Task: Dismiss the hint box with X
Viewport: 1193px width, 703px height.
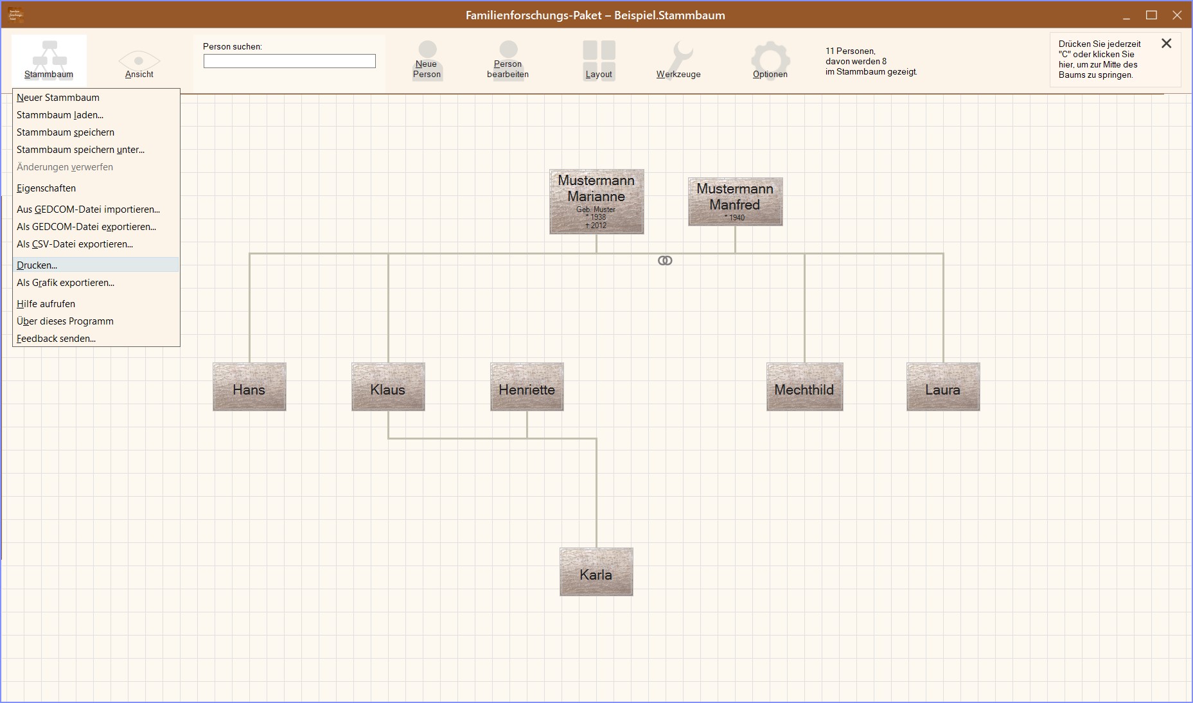Action: pyautogui.click(x=1166, y=44)
